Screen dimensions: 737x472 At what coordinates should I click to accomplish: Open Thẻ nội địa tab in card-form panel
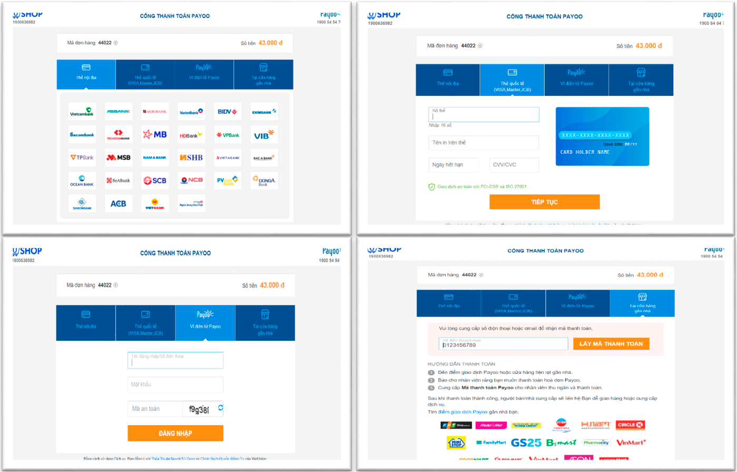[x=448, y=80]
